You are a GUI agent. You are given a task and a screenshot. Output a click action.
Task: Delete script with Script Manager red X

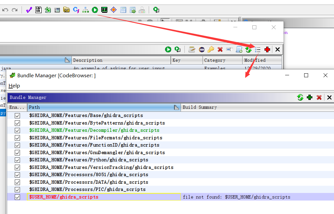click(220, 50)
